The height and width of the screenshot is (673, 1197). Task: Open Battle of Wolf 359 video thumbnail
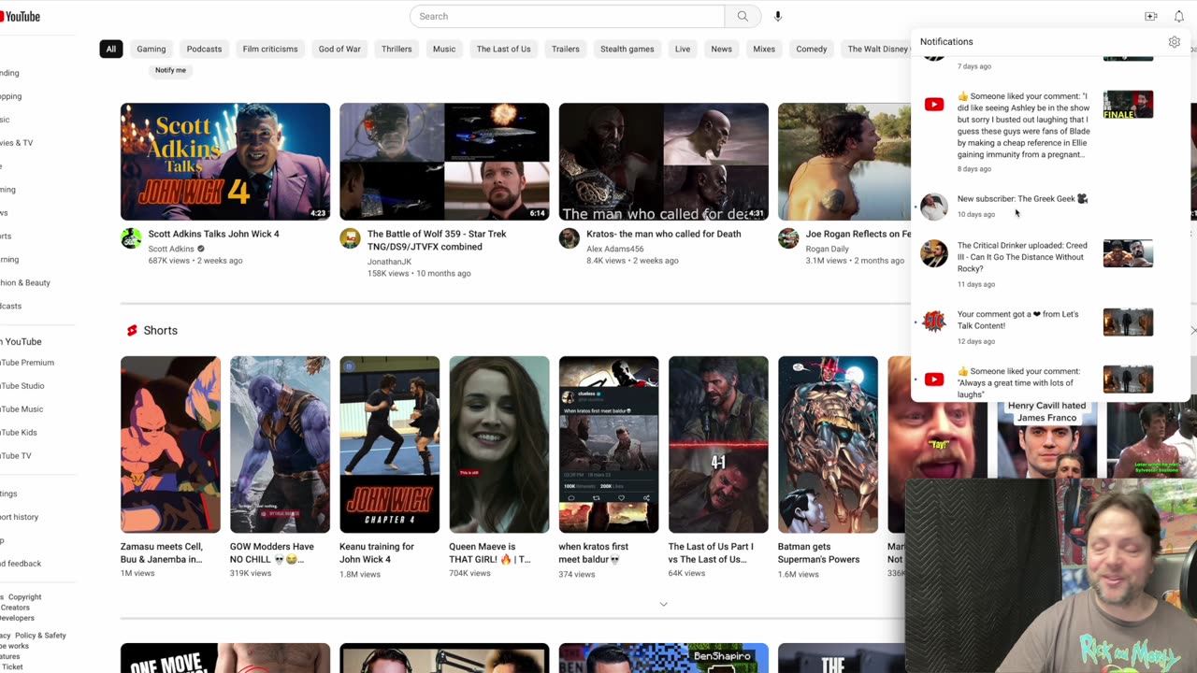[444, 162]
